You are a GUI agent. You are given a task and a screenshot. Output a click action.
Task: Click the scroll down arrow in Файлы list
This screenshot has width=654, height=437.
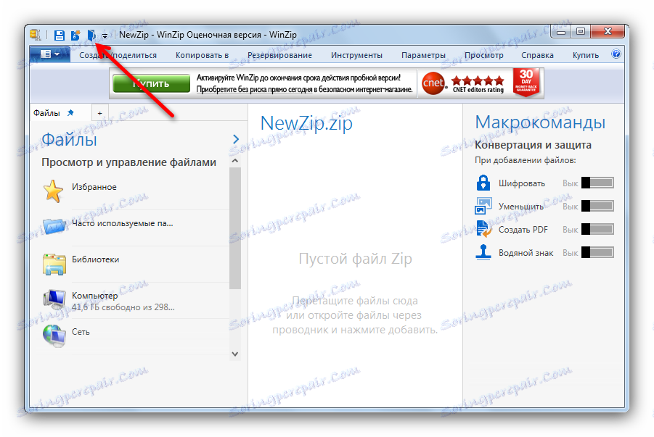click(235, 354)
